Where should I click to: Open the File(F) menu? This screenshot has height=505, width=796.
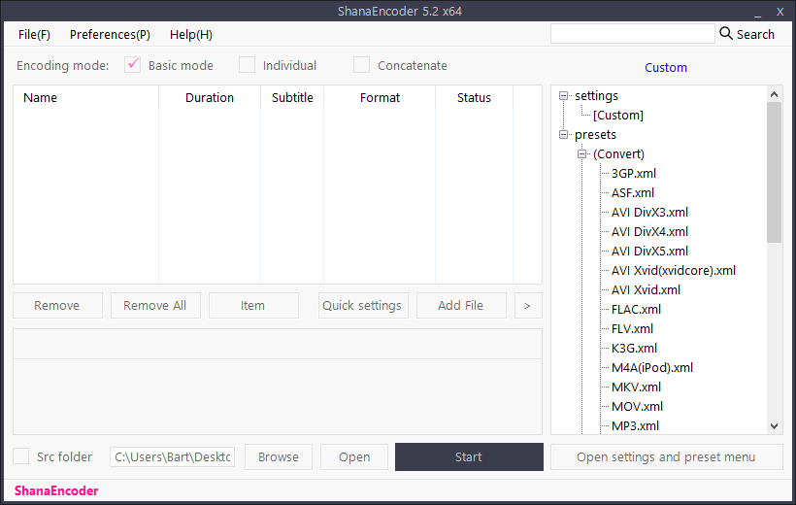click(34, 34)
